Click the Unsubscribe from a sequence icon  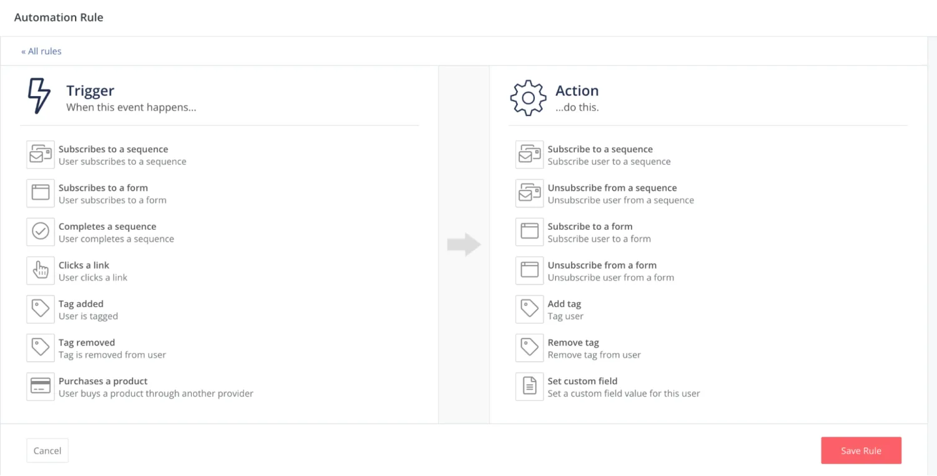pyautogui.click(x=530, y=193)
